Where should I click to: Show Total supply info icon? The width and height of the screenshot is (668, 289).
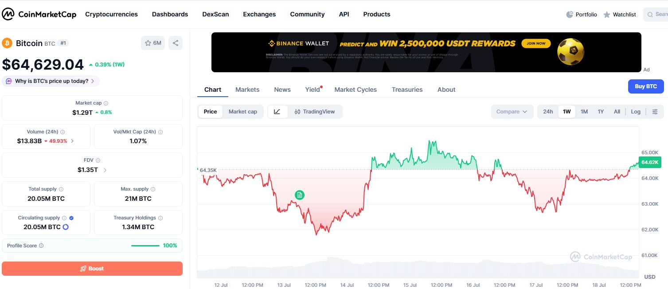tap(61, 189)
